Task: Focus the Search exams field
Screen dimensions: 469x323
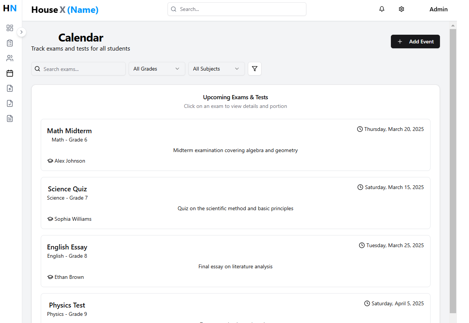Action: point(78,69)
